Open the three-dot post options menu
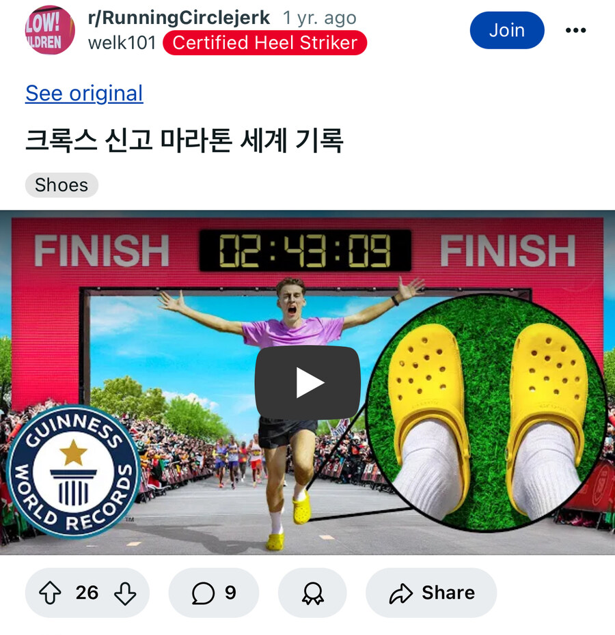615x635 pixels. (575, 30)
